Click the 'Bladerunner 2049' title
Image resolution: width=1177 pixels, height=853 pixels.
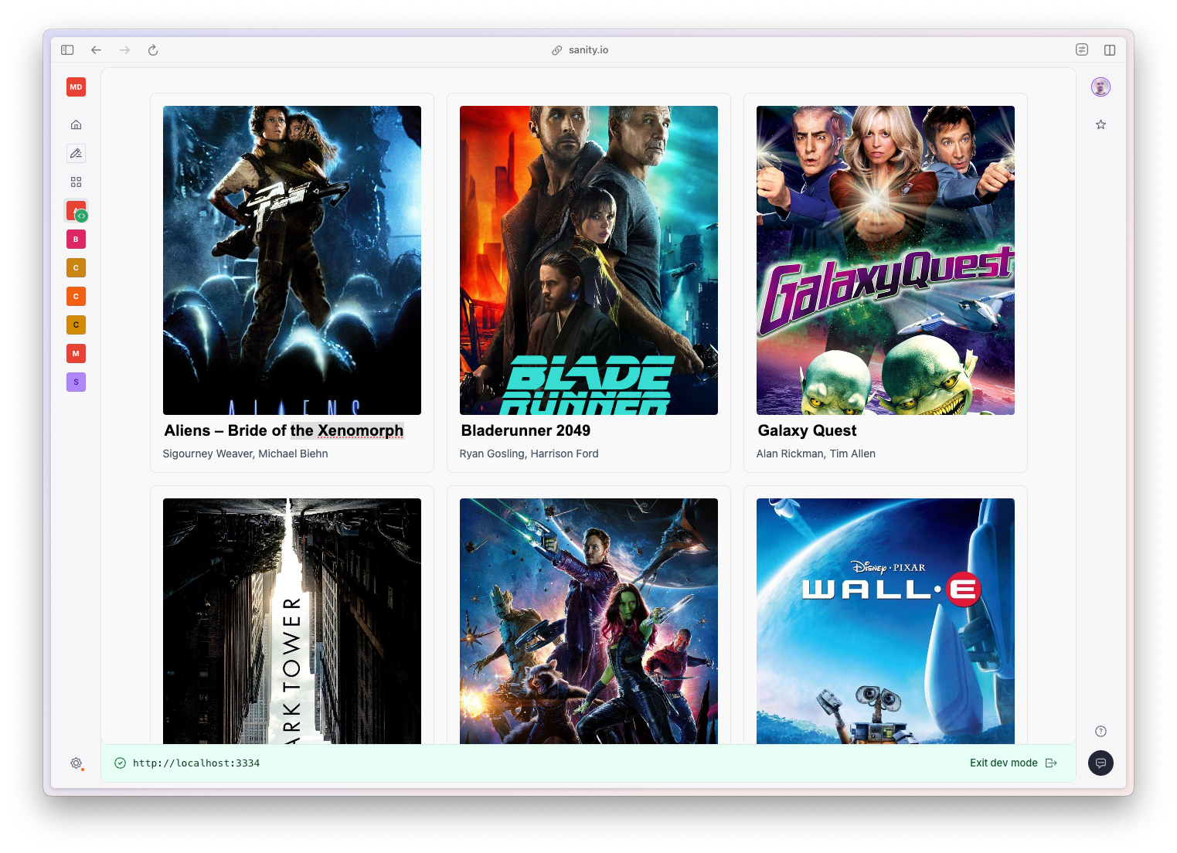pyautogui.click(x=526, y=430)
